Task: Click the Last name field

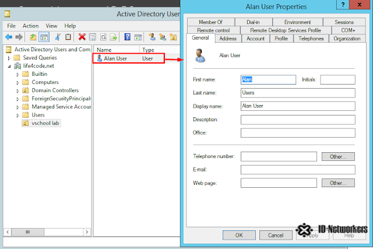Action: [x=298, y=93]
